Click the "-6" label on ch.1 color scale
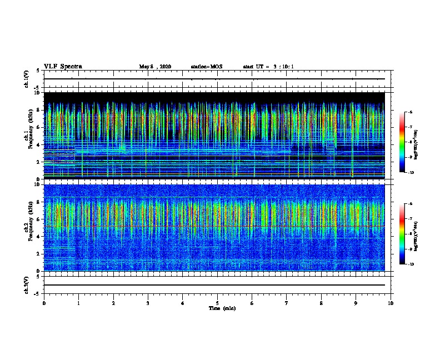This screenshot has height=340, width=440. [x=410, y=112]
